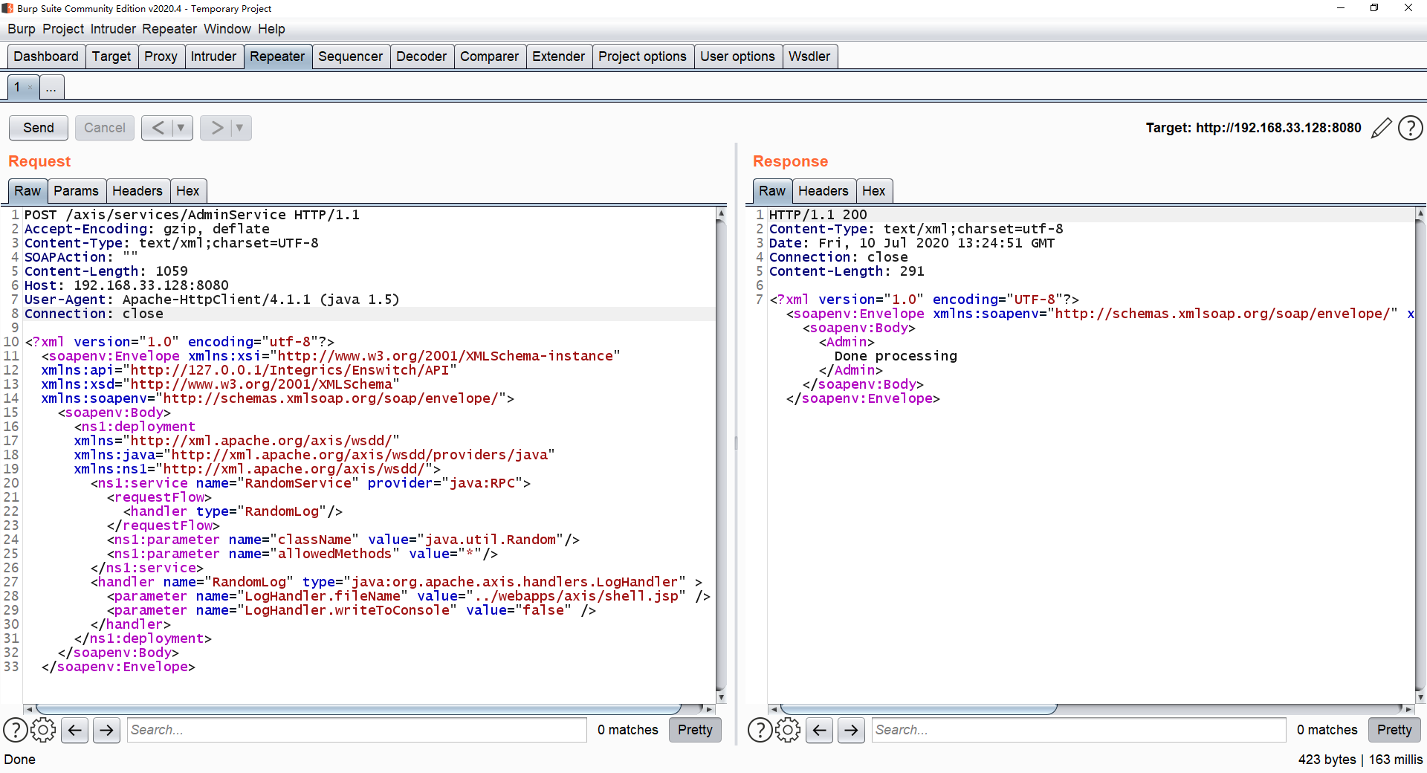Click 'HTTP/1.1 200' status line in response
The width and height of the screenshot is (1427, 773).
point(818,215)
